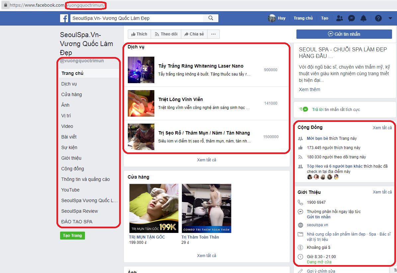Click Mời bạn bè link
Image resolution: width=397 pixels, height=273 pixels.
coord(317,138)
